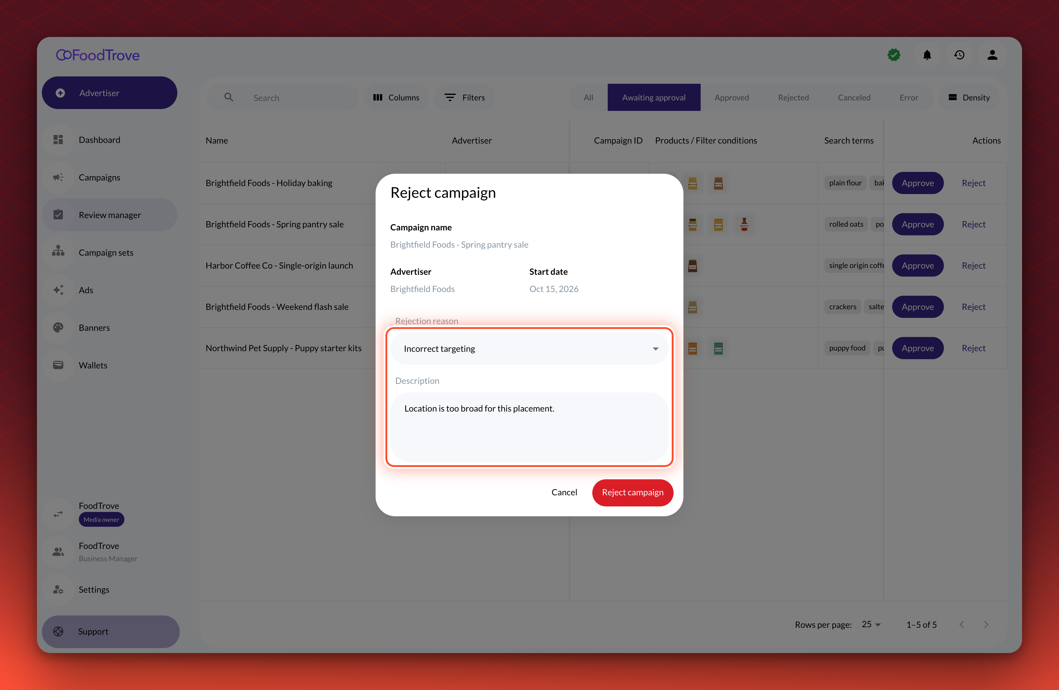
Task: Click the Settings user-gear icon
Action: click(58, 589)
